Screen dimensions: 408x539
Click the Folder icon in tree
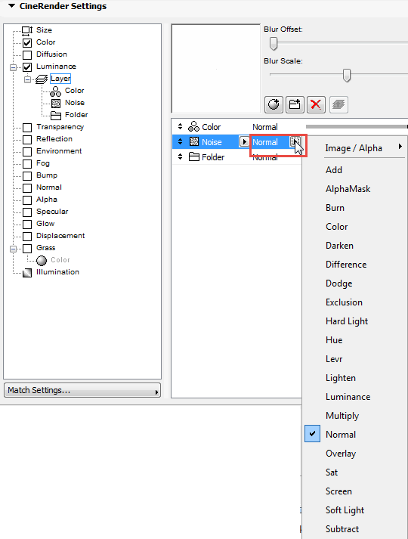pyautogui.click(x=56, y=115)
